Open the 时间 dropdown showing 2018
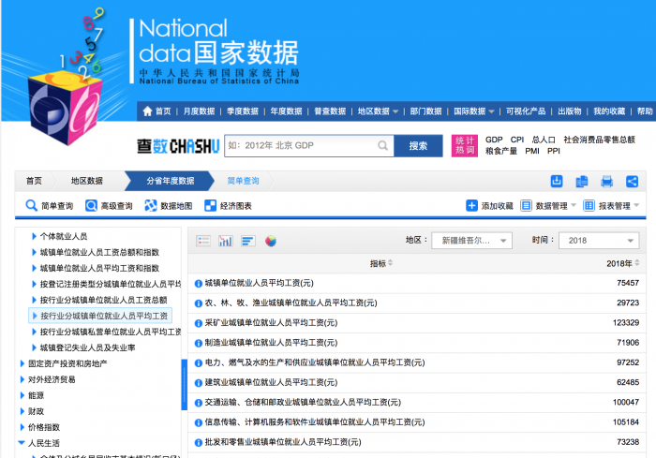The width and height of the screenshot is (656, 458). pyautogui.click(x=598, y=241)
